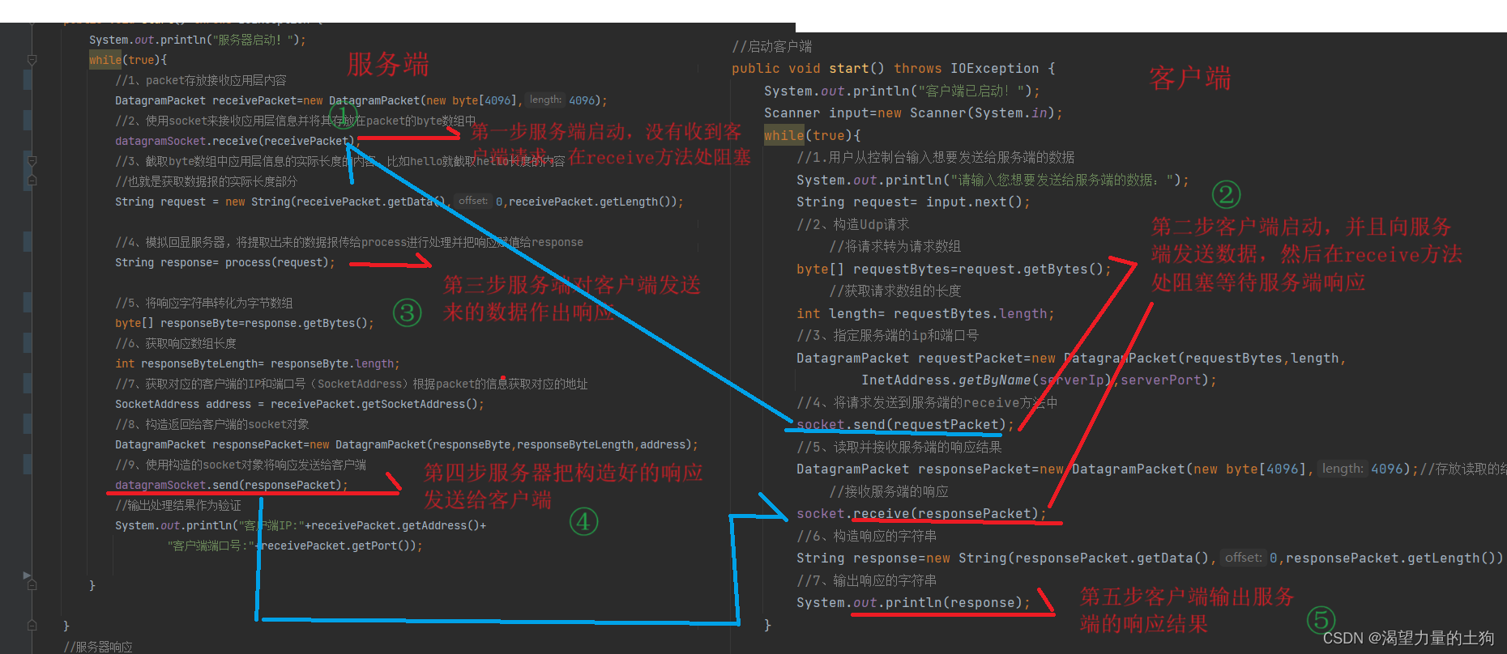Screen dimensions: 1507x654
Task: Click the //启动客户端 comment
Action: [771, 47]
